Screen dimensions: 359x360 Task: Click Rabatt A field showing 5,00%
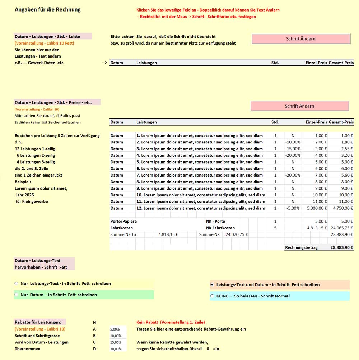pos(118,329)
